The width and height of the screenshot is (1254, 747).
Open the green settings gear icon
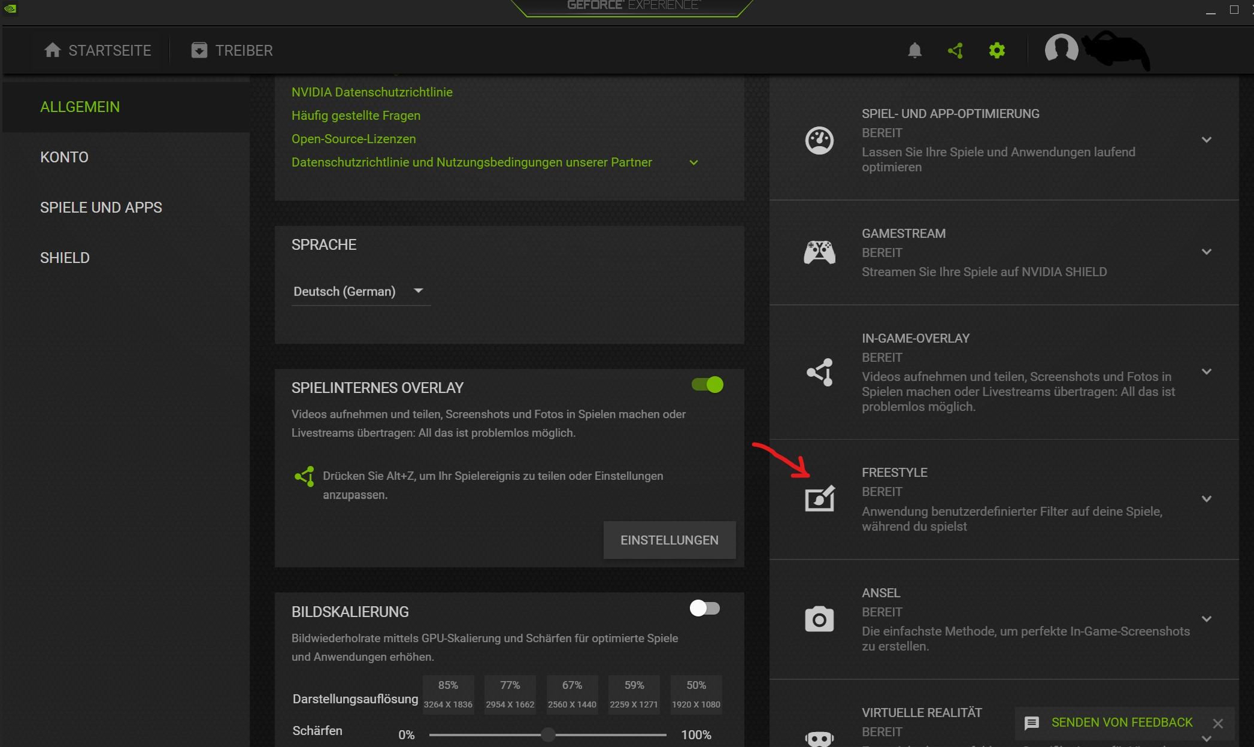[997, 50]
